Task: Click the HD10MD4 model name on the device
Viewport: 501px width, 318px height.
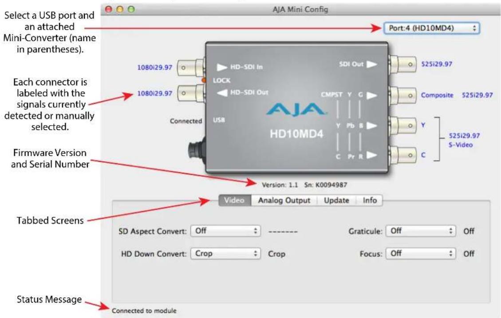Action: pos(296,133)
